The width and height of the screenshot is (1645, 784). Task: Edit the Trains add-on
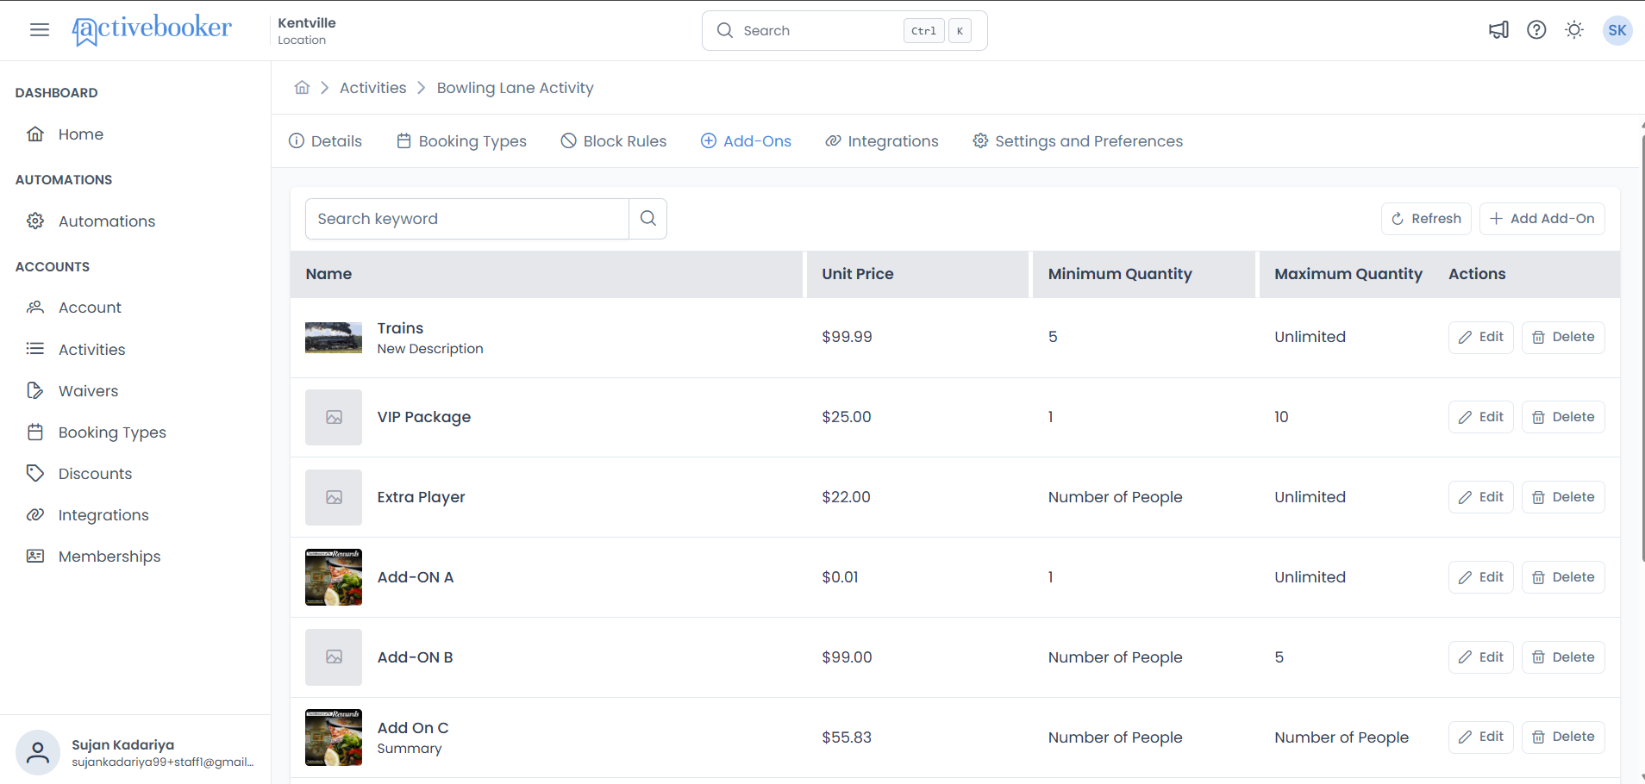click(1481, 337)
